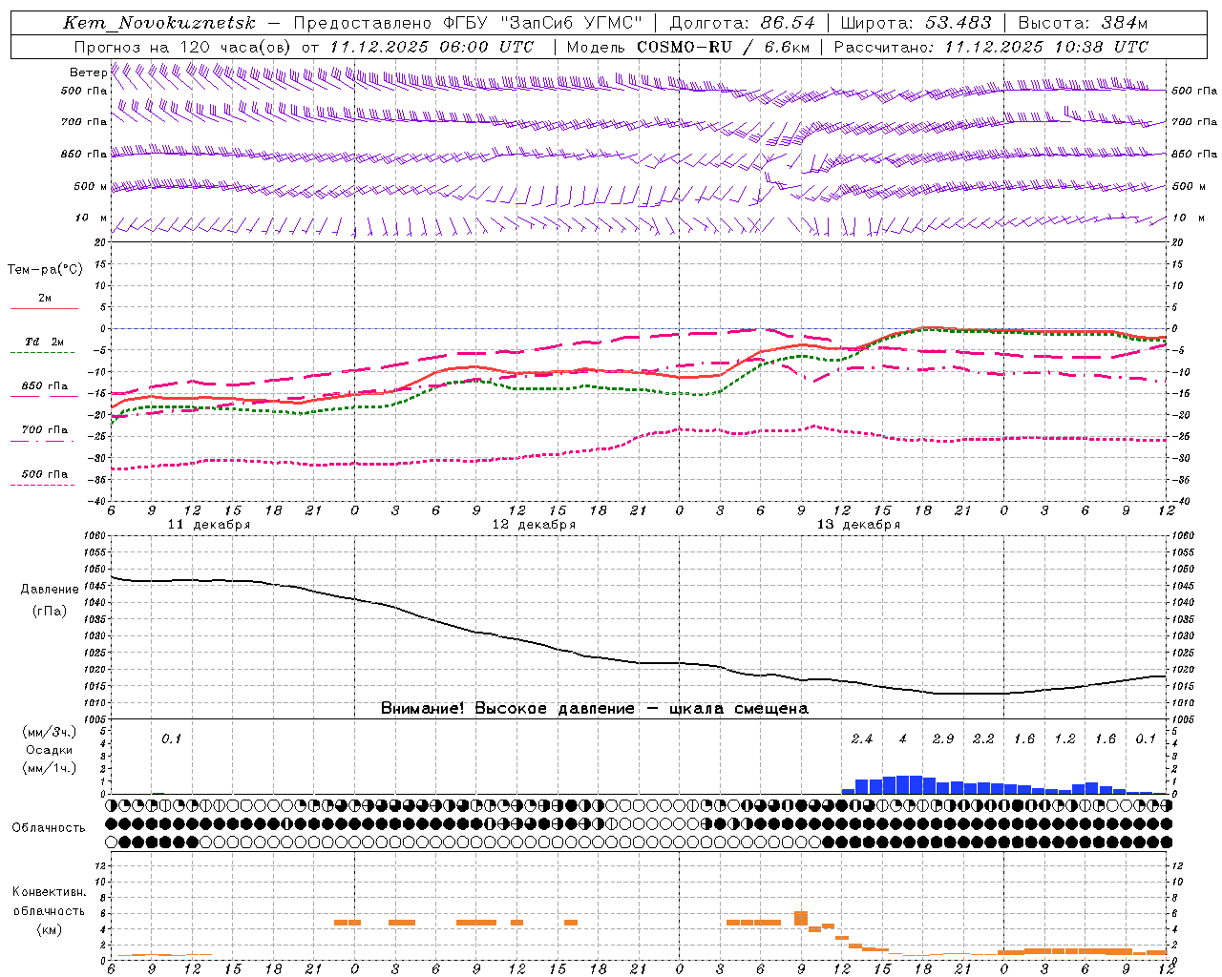Click the 13 декабря date label
The width and height of the screenshot is (1222, 977).
click(x=858, y=525)
